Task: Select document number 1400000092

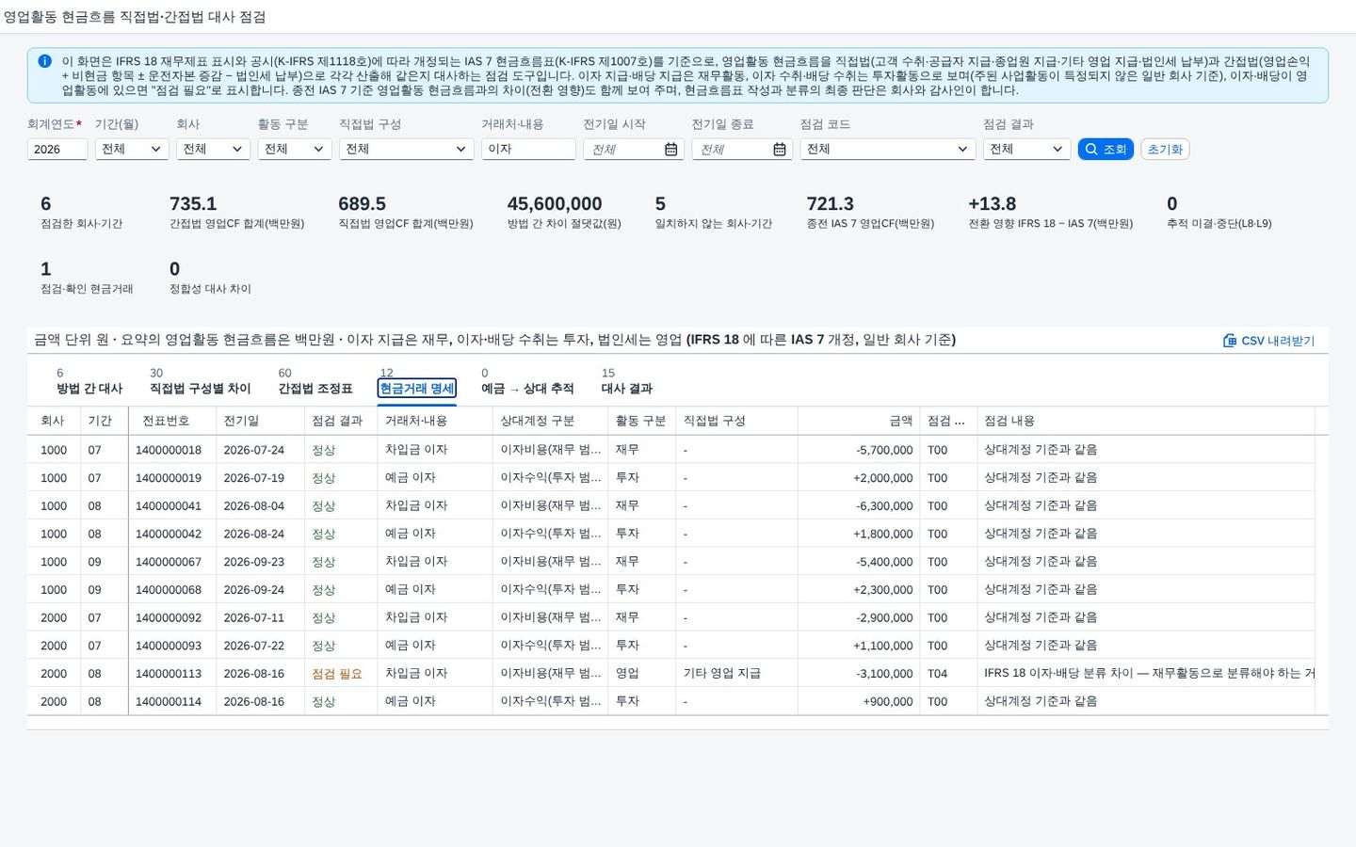Action: [169, 618]
